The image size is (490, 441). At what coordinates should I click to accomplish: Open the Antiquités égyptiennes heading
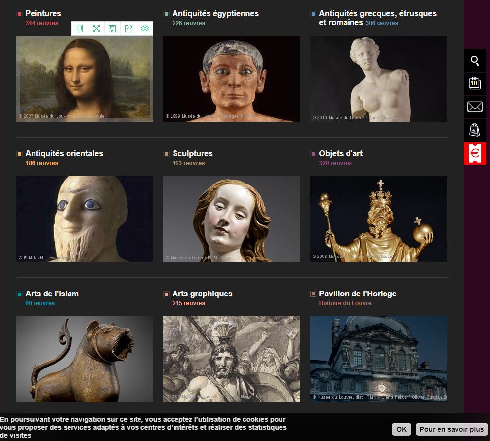(x=215, y=13)
